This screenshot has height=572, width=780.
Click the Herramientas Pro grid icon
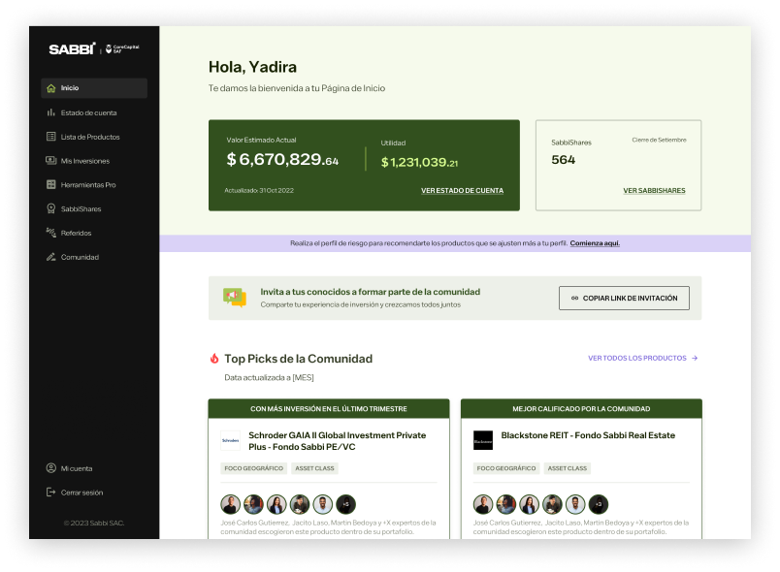50,184
